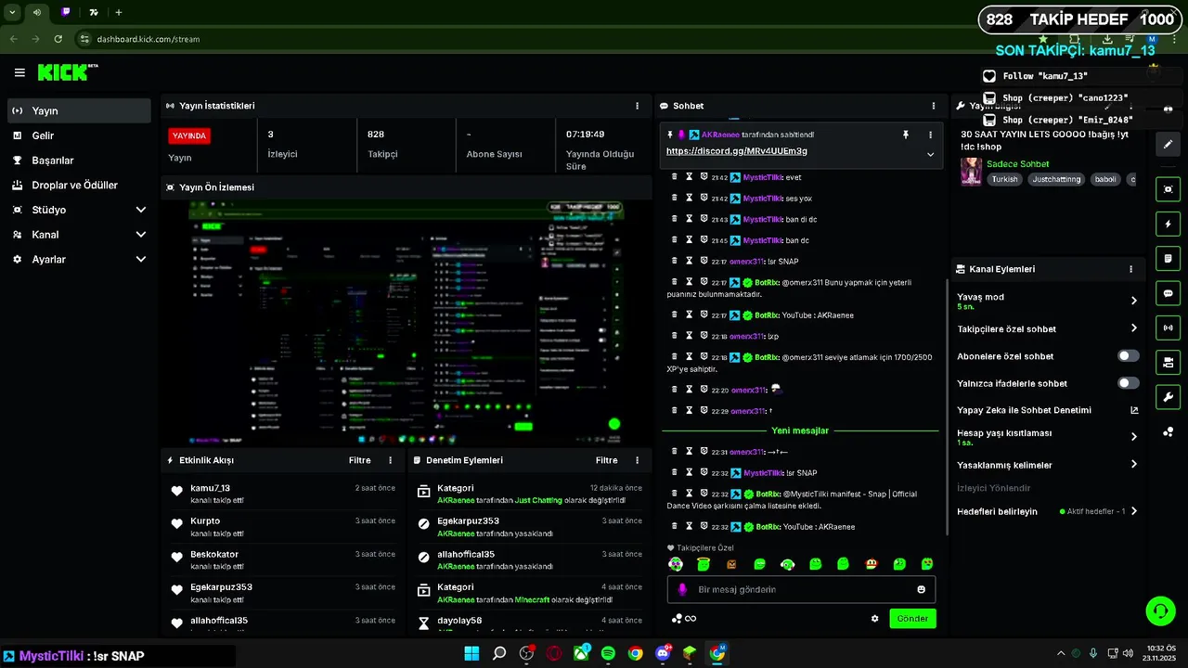This screenshot has height=668, width=1188.
Task: Click the pencil edit icon in right sidebar
Action: coord(1168,144)
